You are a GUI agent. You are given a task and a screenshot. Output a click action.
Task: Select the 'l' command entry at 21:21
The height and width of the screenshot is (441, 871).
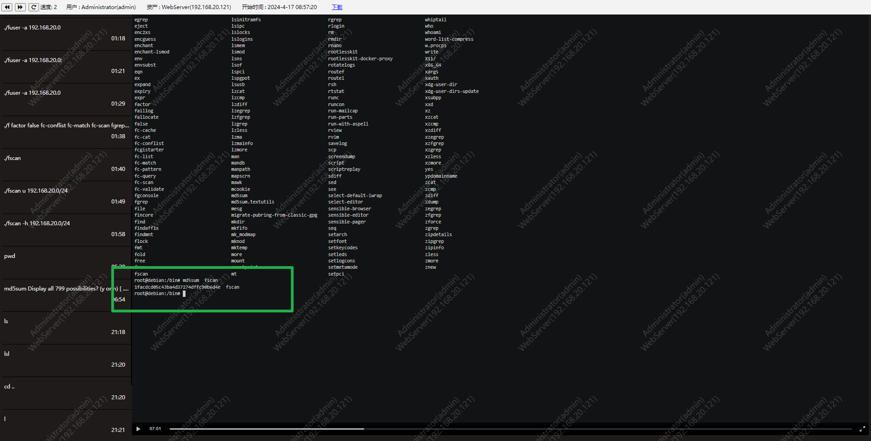coord(66,425)
